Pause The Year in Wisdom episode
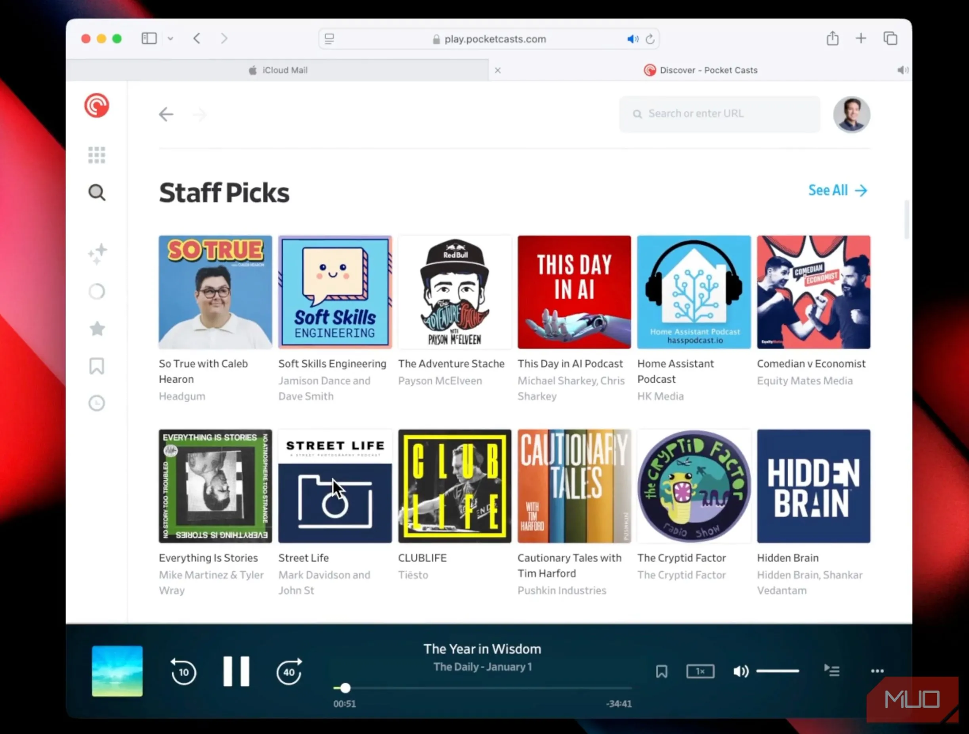This screenshot has height=734, width=969. 236,671
